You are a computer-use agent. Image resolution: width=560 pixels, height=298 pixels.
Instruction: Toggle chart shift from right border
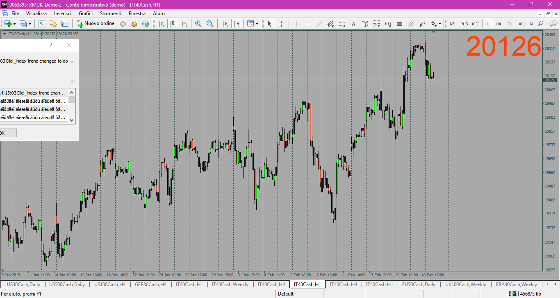237,24
